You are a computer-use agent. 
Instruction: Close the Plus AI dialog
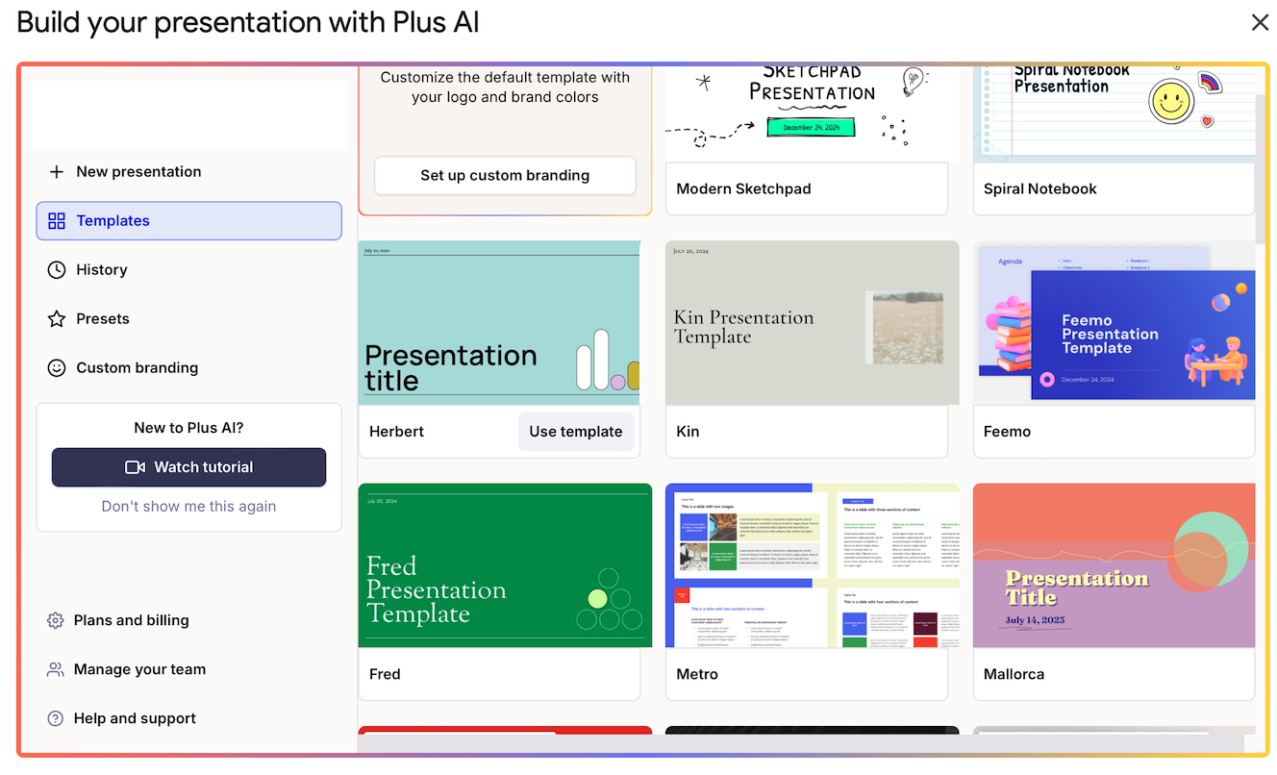(1260, 22)
